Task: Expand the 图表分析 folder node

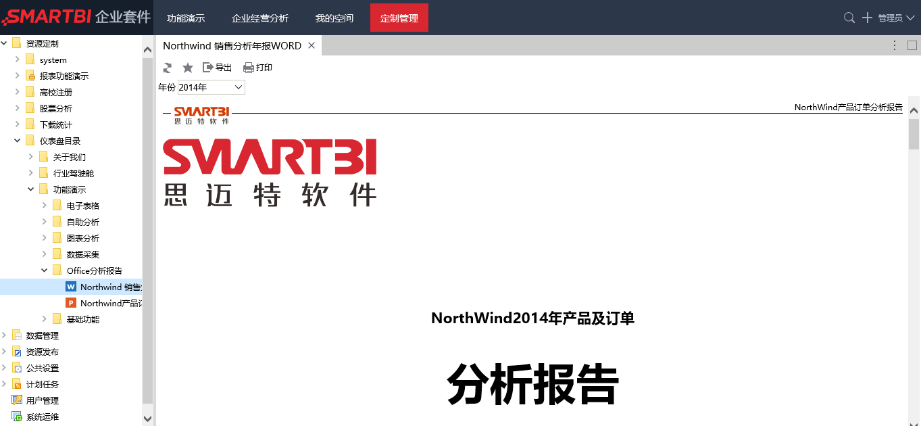Action: [x=45, y=238]
